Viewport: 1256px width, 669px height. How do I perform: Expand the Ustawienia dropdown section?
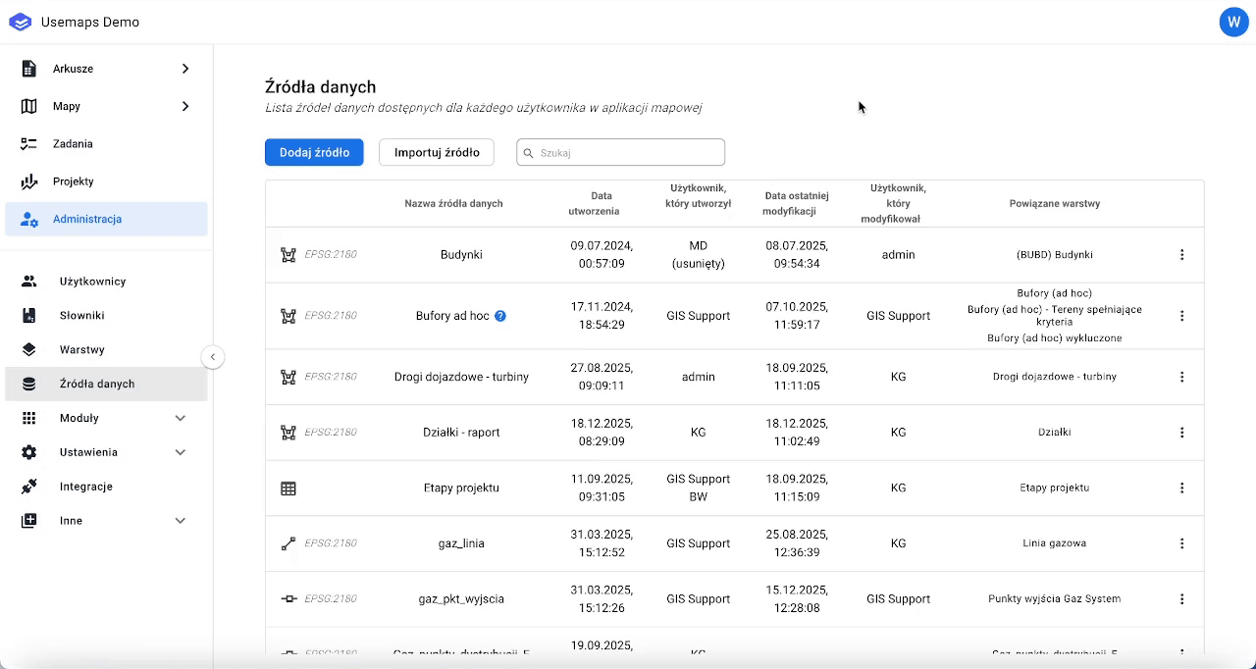[181, 452]
